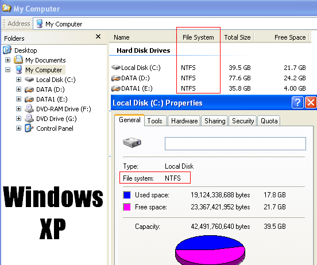The width and height of the screenshot is (317, 265).
Task: Open the Security tab
Action: pyautogui.click(x=243, y=121)
